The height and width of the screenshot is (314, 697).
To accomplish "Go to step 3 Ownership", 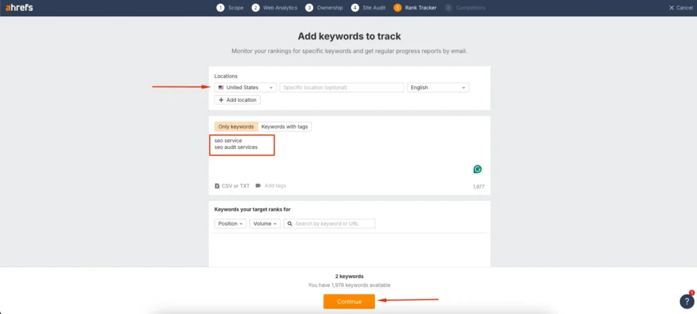I will click(x=324, y=7).
